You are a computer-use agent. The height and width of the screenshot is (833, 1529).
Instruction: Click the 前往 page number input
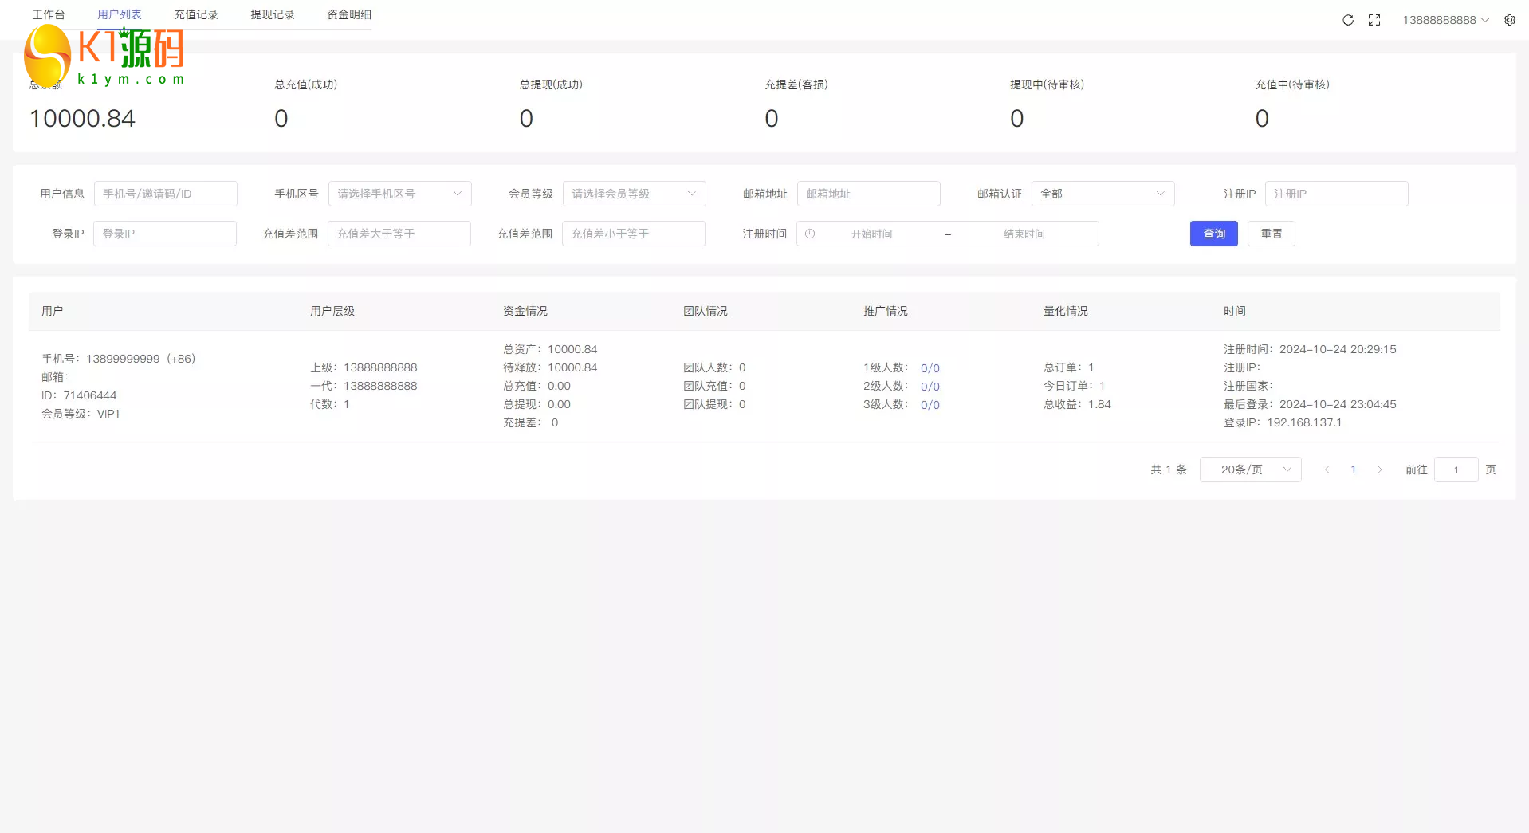[1456, 470]
